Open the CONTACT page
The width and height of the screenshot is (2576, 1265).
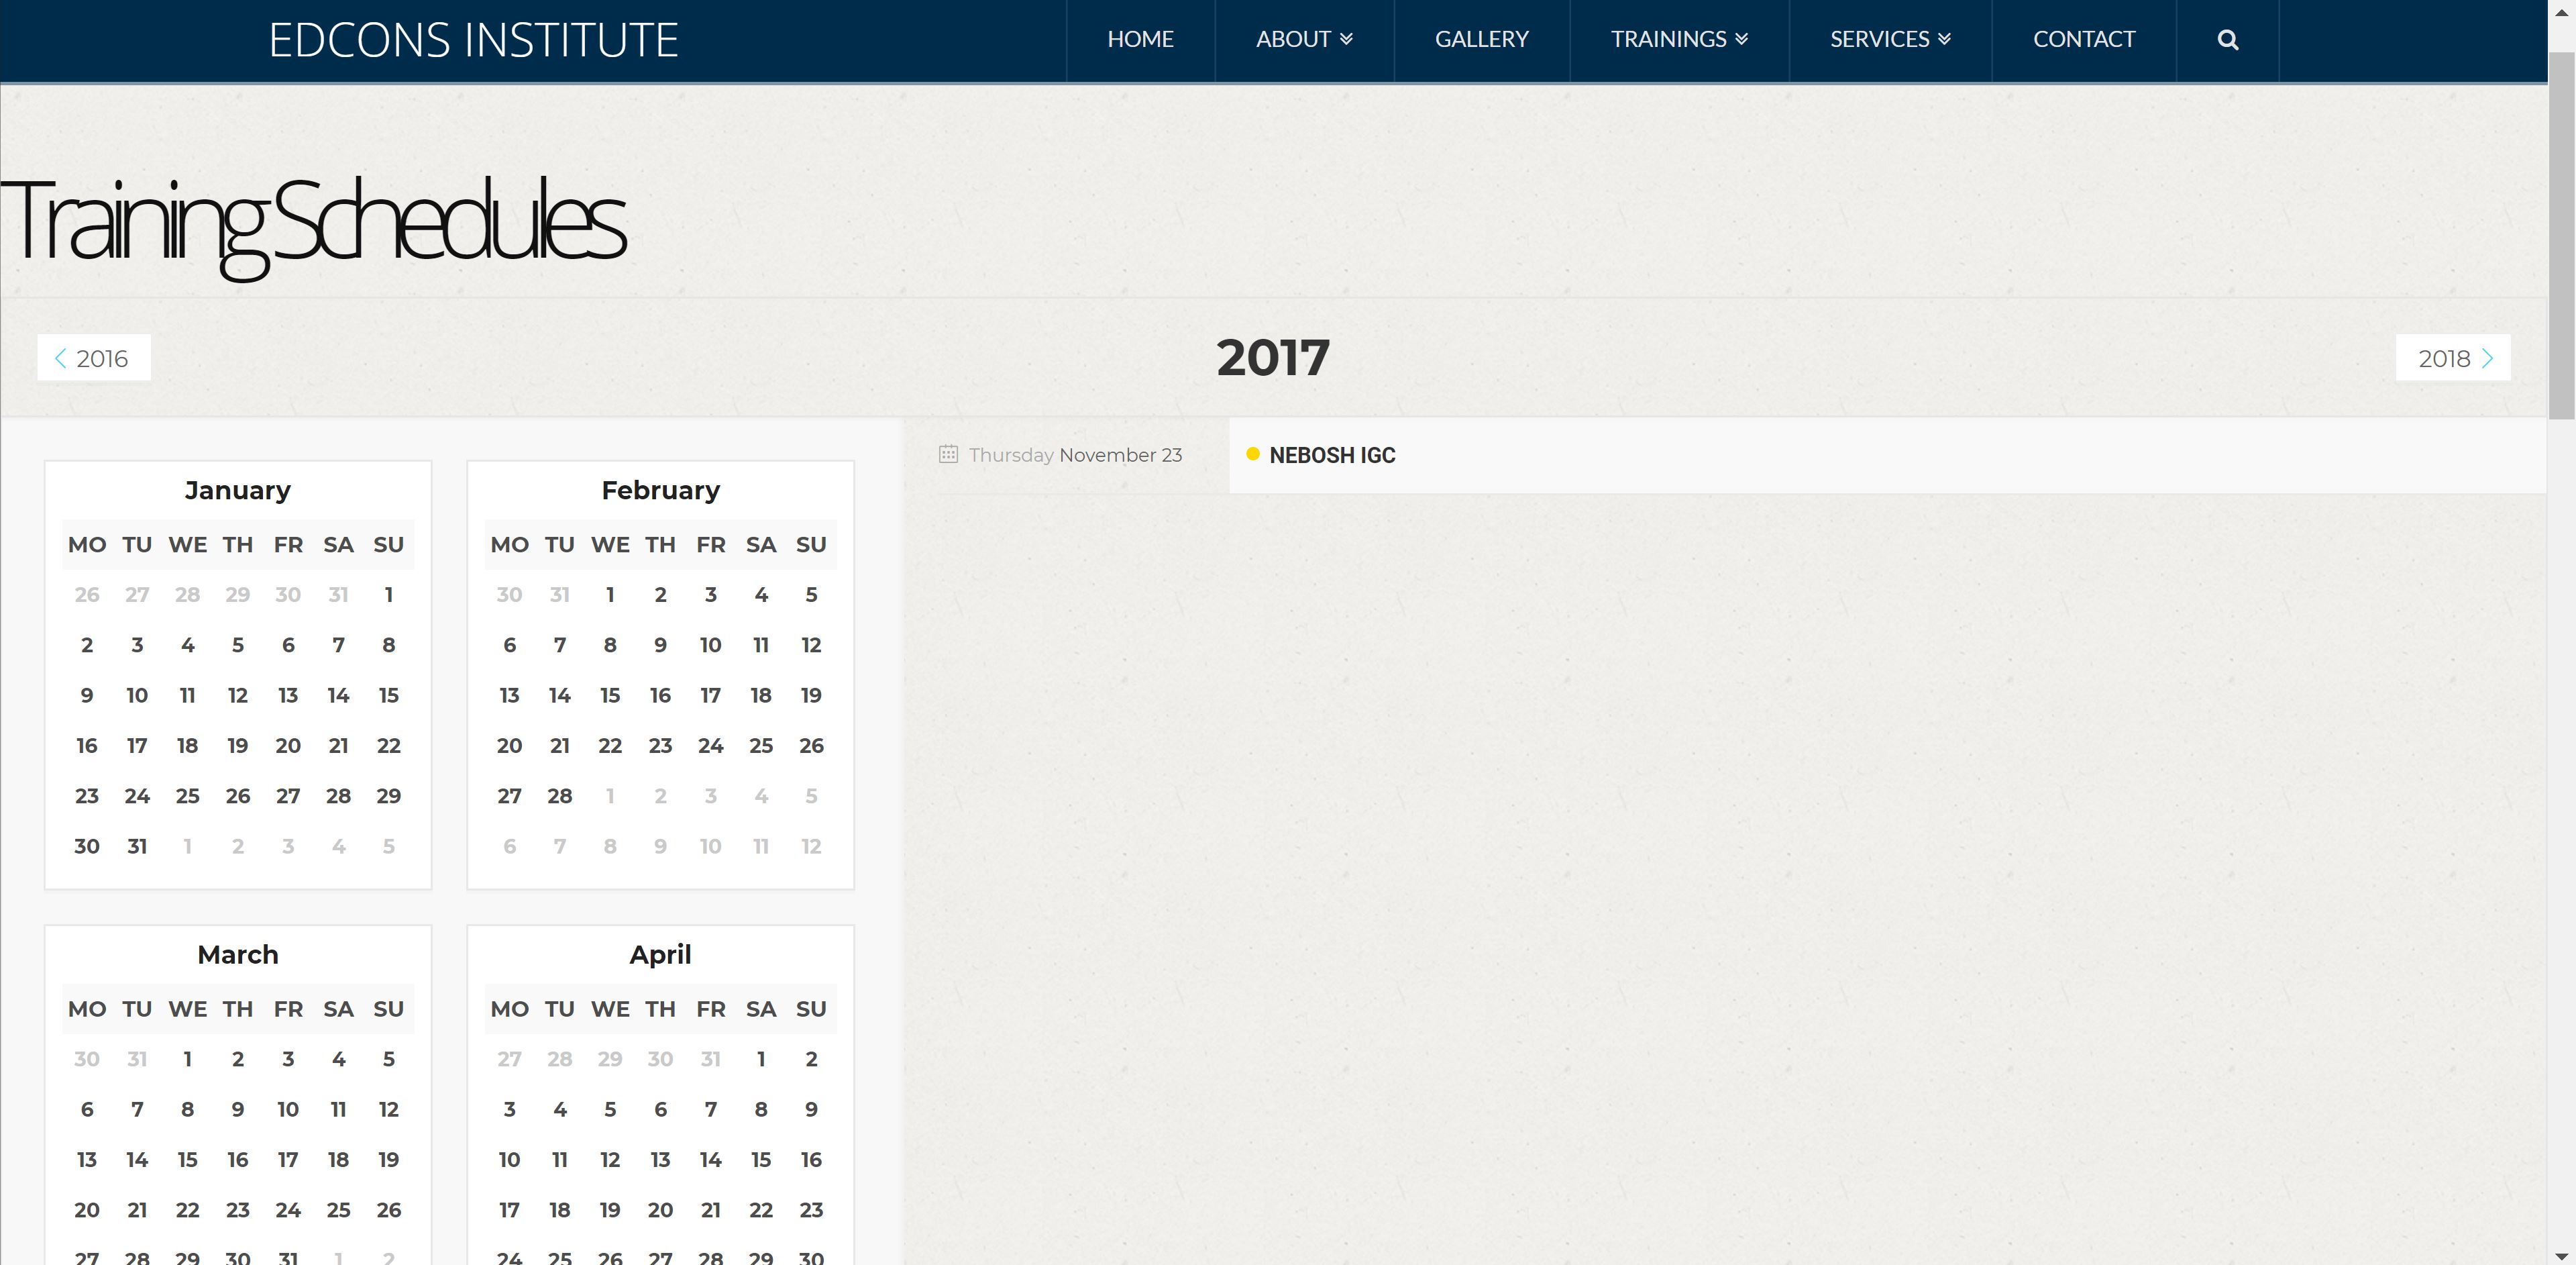[2083, 40]
